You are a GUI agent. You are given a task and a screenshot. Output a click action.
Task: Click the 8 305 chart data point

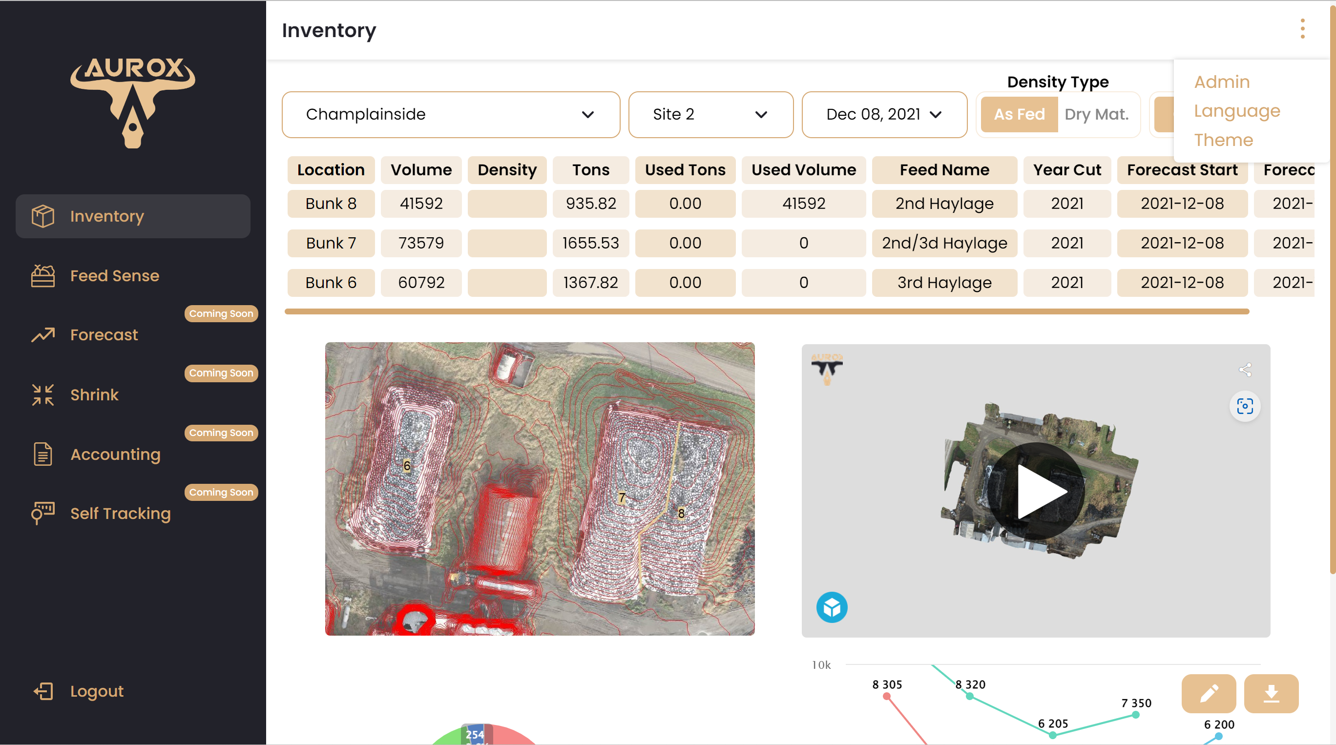[x=887, y=696]
